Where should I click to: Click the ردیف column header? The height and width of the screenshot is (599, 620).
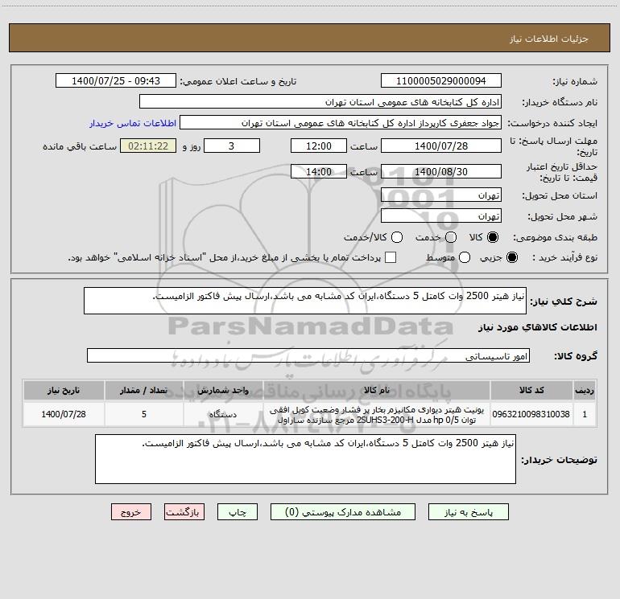[585, 391]
